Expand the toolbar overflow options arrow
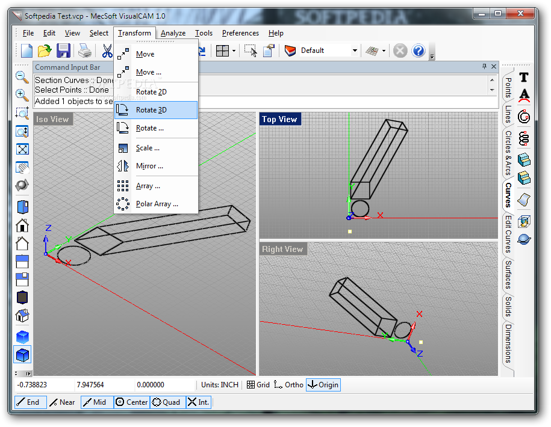Screen dimensions: 551x427 [432, 56]
